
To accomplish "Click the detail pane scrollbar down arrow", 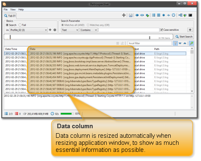I will [x=192, y=107].
